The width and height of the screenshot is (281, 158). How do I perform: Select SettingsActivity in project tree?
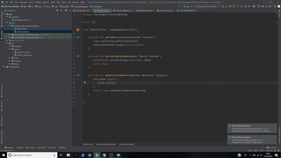(x=23, y=32)
